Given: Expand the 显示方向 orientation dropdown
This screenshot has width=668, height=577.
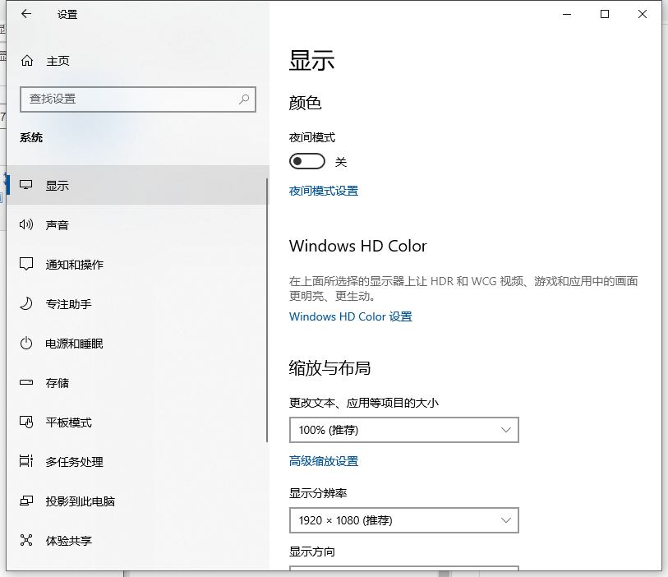Looking at the screenshot, I should click(403, 570).
